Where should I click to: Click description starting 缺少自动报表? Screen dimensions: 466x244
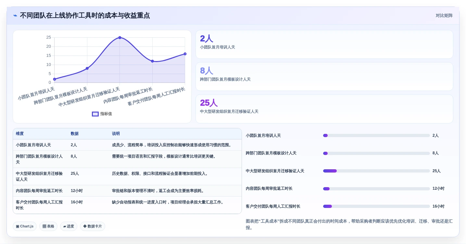[x=169, y=202]
